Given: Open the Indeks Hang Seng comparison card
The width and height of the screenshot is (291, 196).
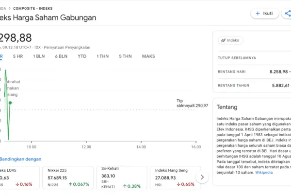Looking at the screenshot, I should point(176,178).
